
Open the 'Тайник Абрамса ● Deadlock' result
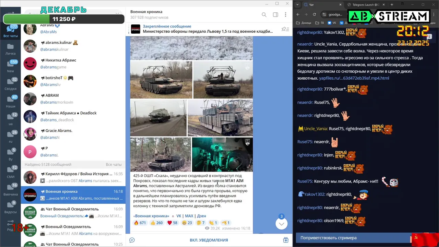(x=73, y=116)
